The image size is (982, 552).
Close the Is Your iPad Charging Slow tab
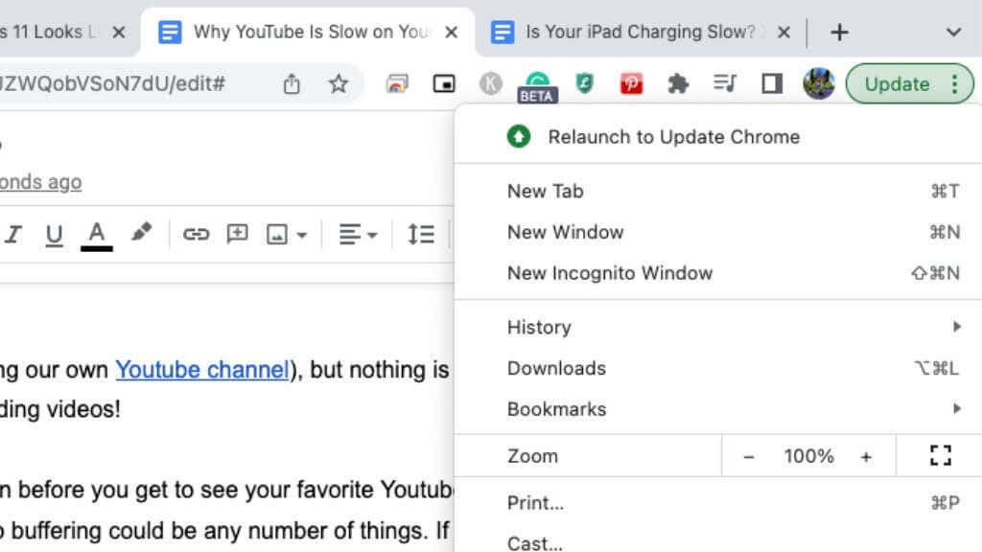(x=783, y=32)
